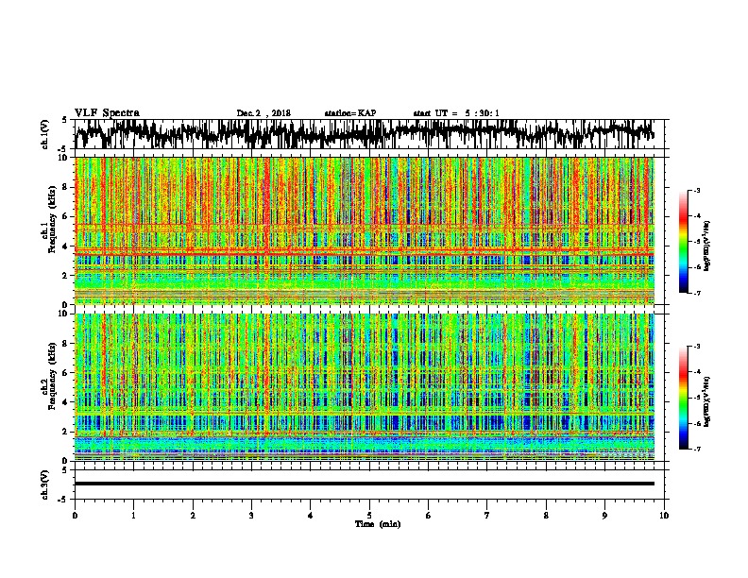748x578 pixels.
Task: Click the time axis tick label "3"
Action: click(x=251, y=515)
